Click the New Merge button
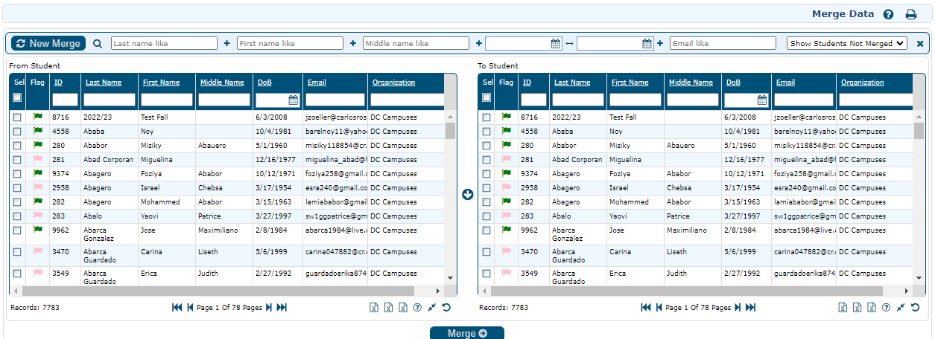This screenshot has width=935, height=339. tap(48, 44)
